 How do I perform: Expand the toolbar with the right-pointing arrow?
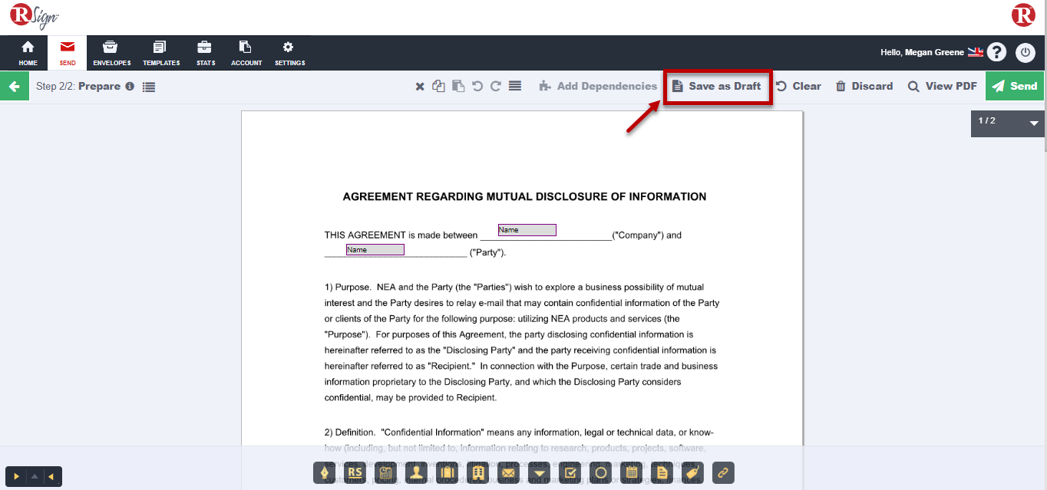(17, 477)
